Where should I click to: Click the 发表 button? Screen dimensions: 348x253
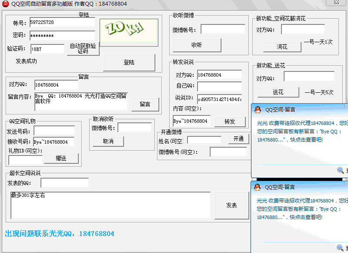pyautogui.click(x=232, y=206)
